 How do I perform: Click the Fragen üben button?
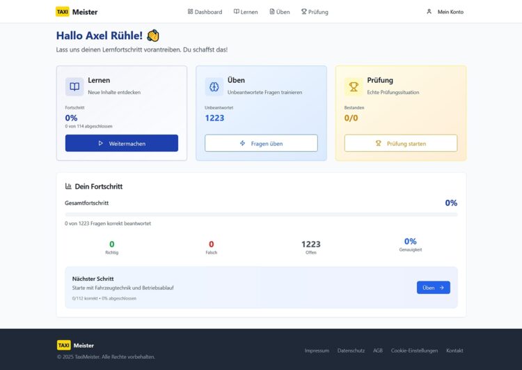point(261,143)
